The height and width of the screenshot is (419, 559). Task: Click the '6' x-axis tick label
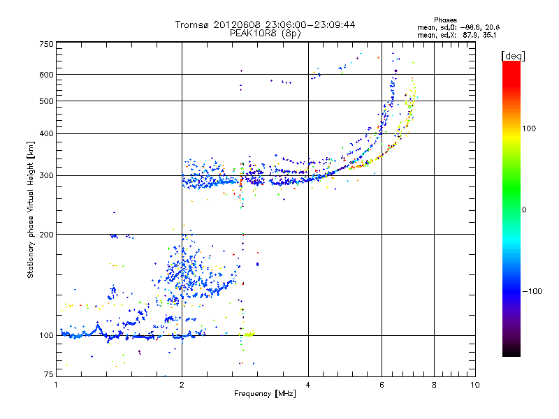coord(382,385)
